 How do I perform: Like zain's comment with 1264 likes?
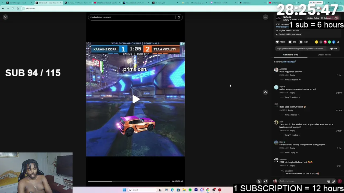pyautogui.click(x=336, y=131)
